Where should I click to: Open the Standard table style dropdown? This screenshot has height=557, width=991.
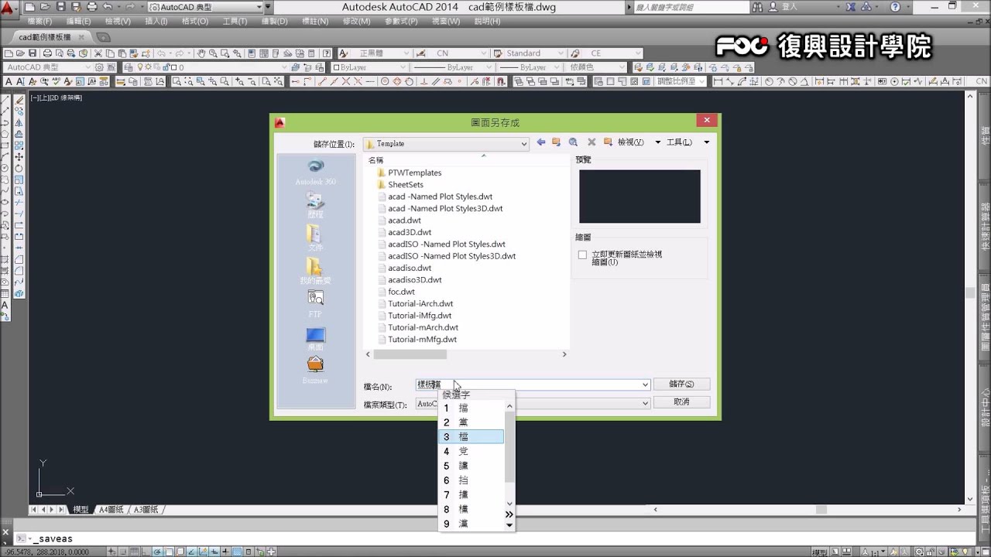click(561, 53)
